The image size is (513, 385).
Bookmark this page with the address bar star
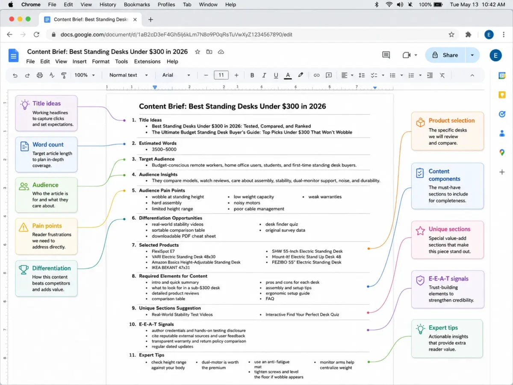click(451, 35)
